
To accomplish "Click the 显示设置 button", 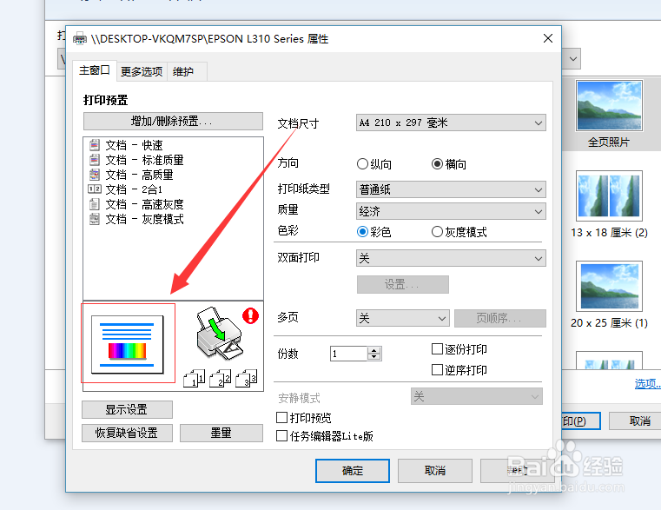I will coord(127,409).
